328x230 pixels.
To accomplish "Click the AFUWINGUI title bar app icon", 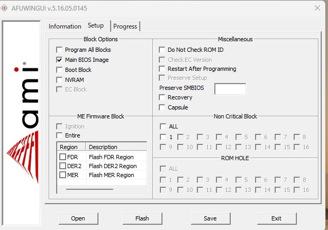I will [x=5, y=8].
